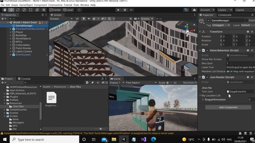Select NPCs in the Hierarchy

click(x=19, y=42)
